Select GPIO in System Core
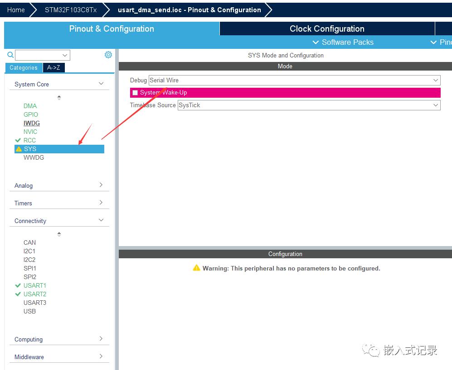452x370 pixels. (x=30, y=114)
